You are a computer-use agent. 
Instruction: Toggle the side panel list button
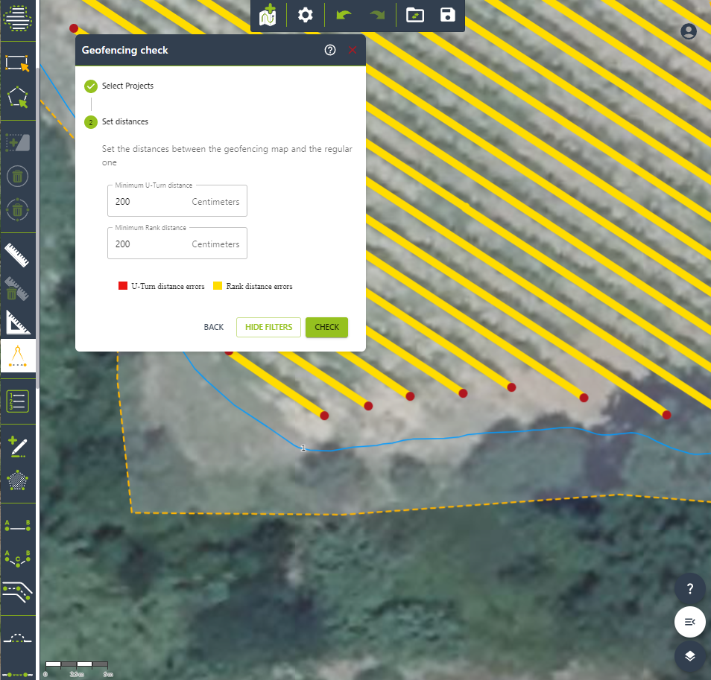pyautogui.click(x=690, y=622)
